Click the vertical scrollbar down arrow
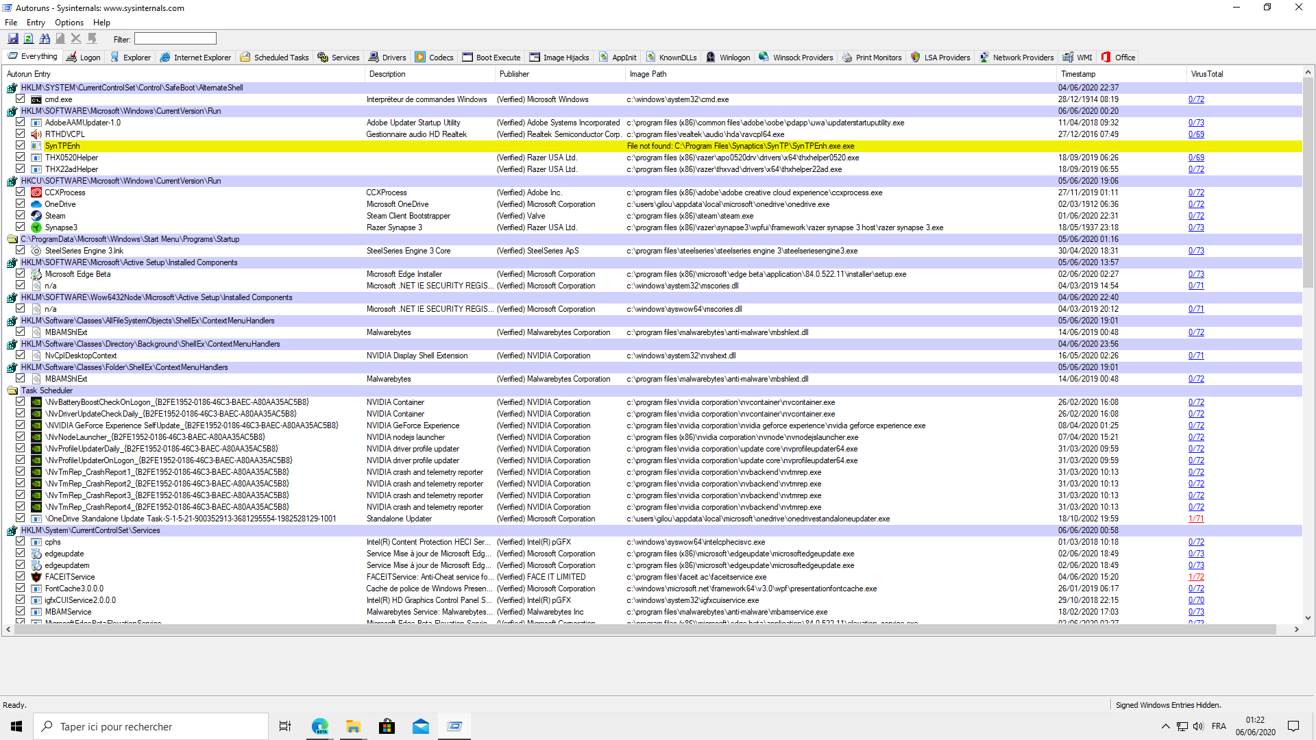The image size is (1316, 740). pos(1308,617)
